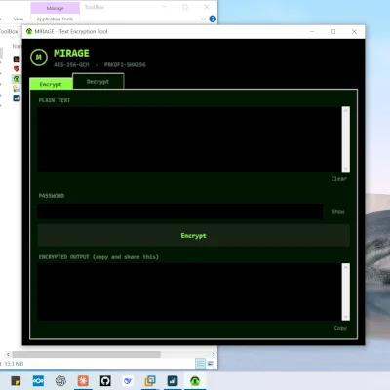This screenshot has height=390, width=390.
Task: Expand the File Explorer ribbon chevron
Action: pyautogui.click(x=203, y=19)
